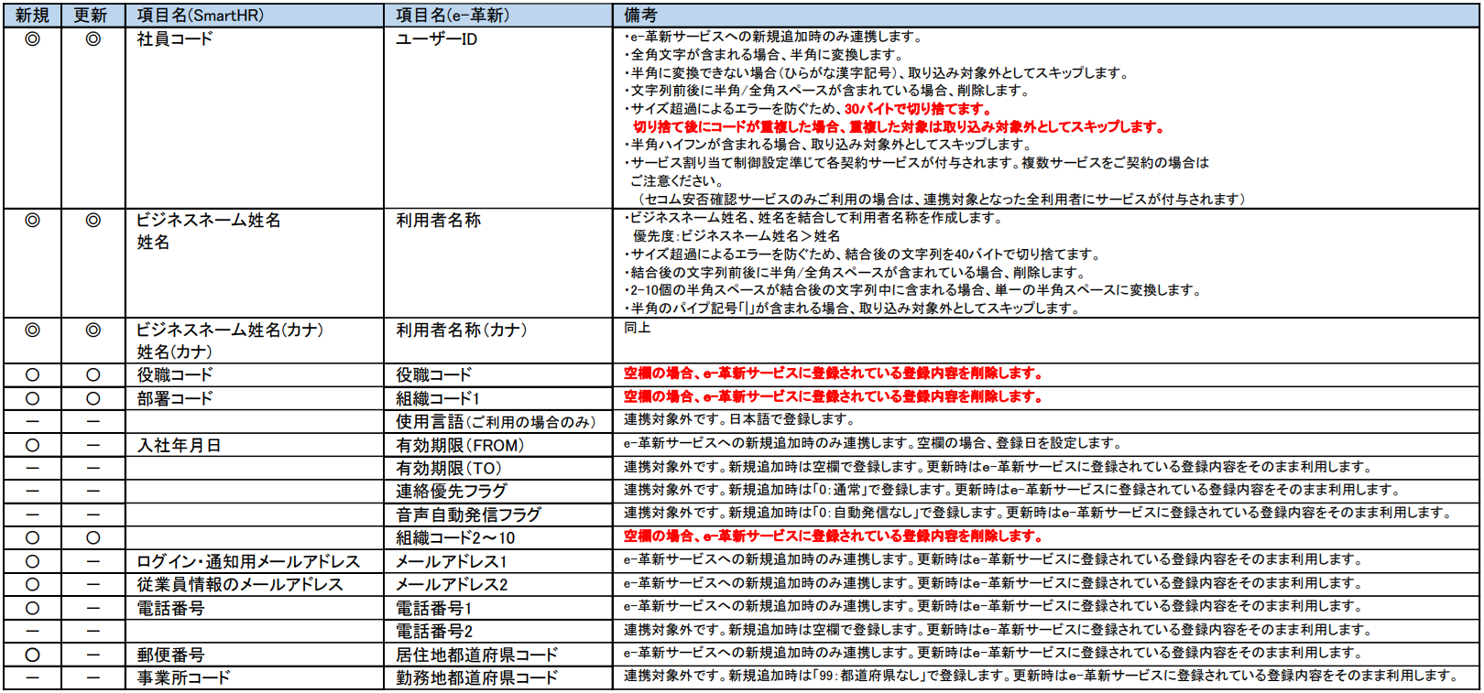Click the remark containing '99:都道府県なし'
This screenshot has width=1484, height=693.
(x=1042, y=676)
